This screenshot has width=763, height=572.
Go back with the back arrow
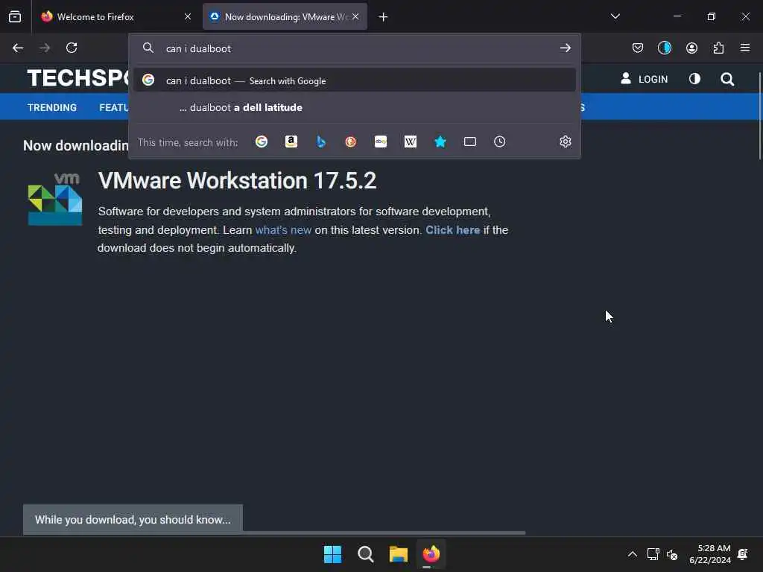(x=18, y=48)
